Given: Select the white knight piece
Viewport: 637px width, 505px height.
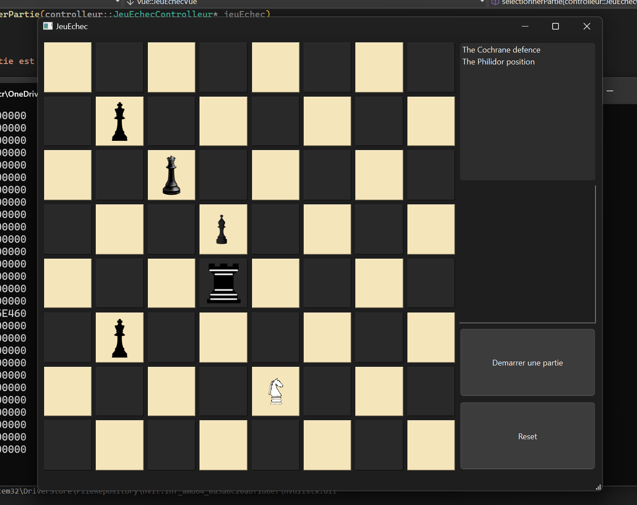Looking at the screenshot, I should coord(275,391).
